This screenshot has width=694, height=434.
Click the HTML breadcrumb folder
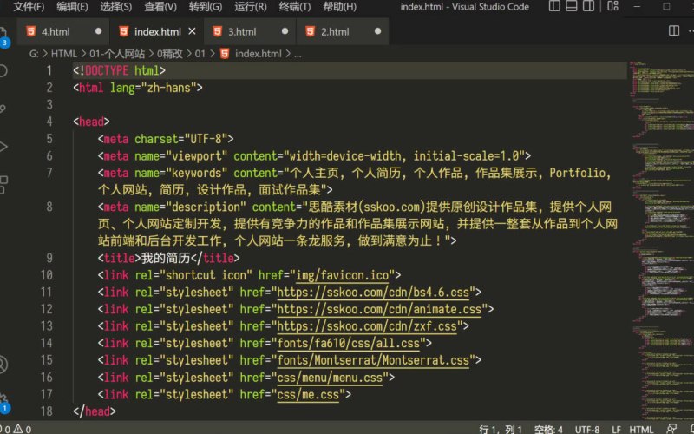[x=63, y=54]
